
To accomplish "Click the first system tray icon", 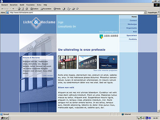I will [x=138, y=118].
